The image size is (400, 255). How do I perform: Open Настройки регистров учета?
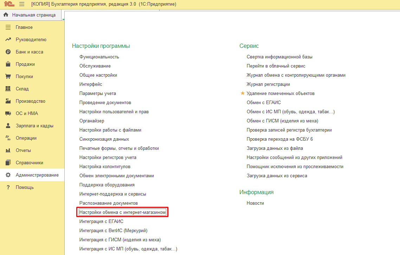108,158
